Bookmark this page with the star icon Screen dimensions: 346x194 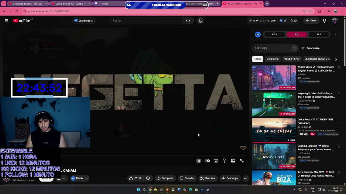coord(310,11)
